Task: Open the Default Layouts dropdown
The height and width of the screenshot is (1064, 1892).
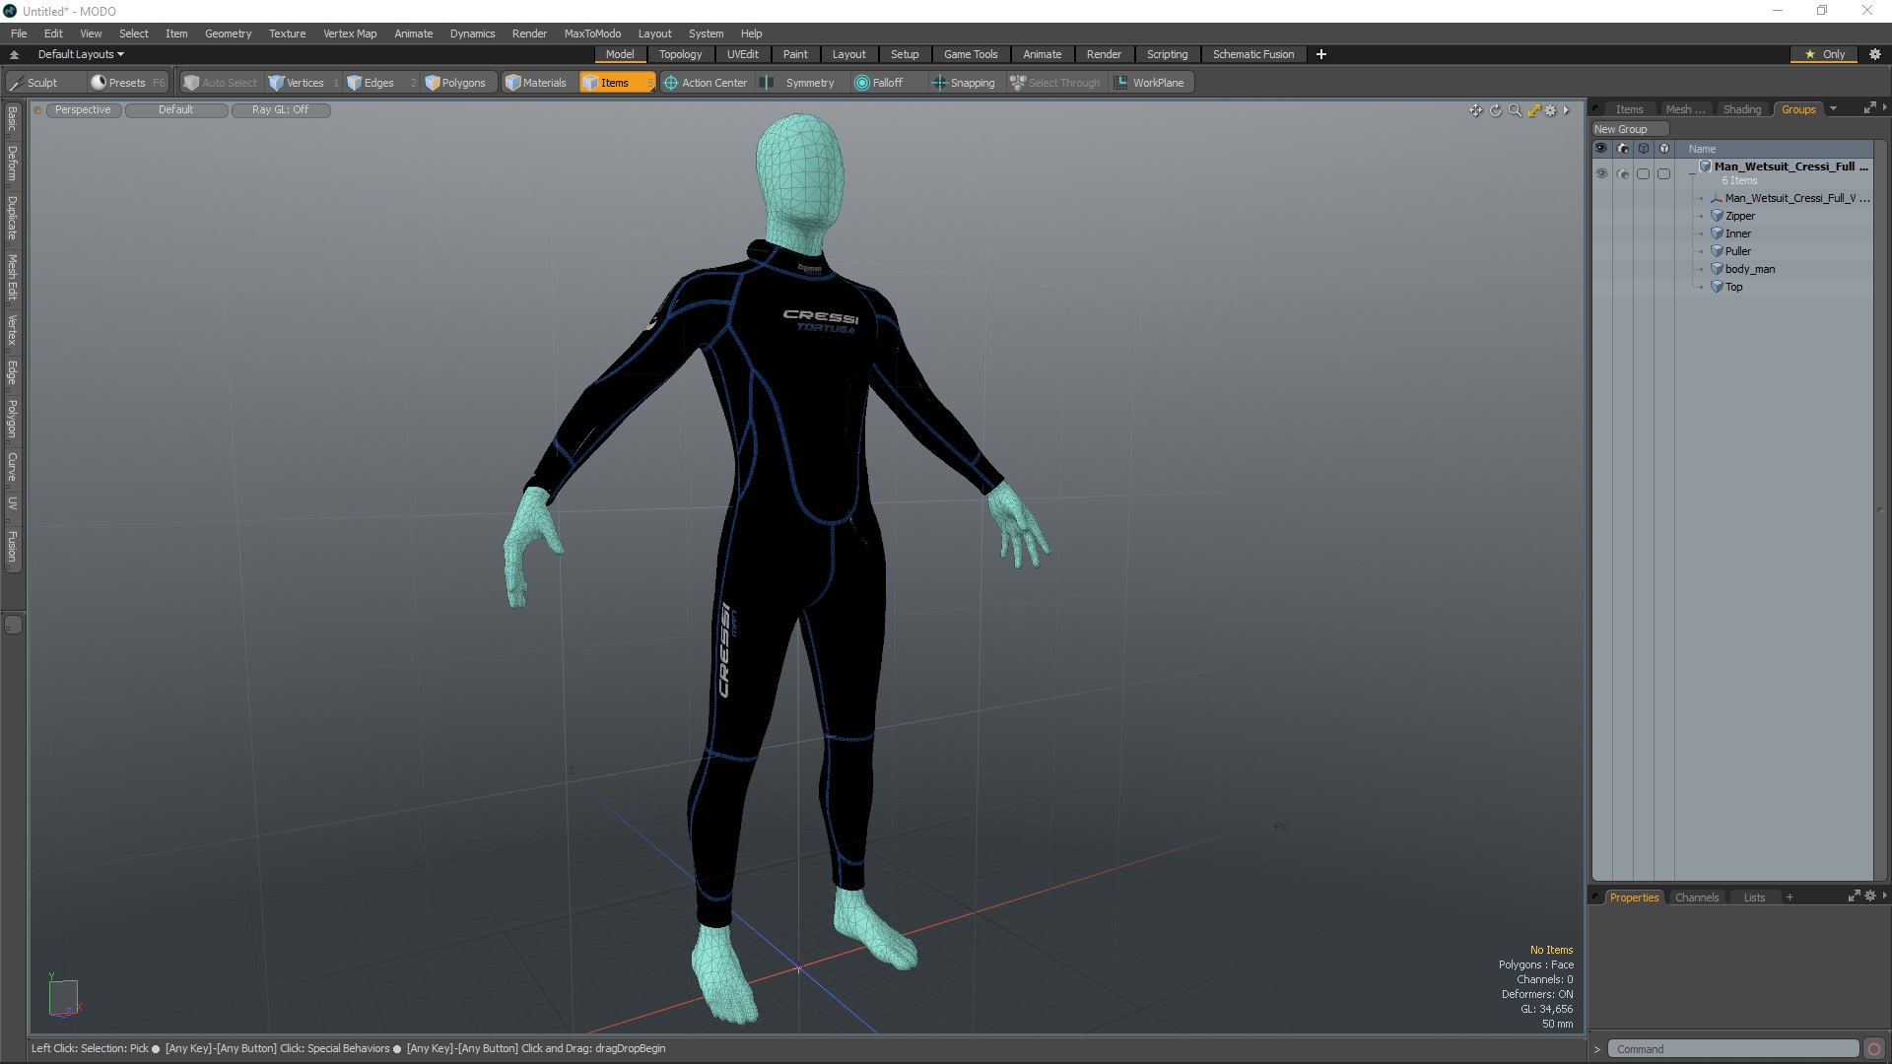Action: pyautogui.click(x=81, y=54)
